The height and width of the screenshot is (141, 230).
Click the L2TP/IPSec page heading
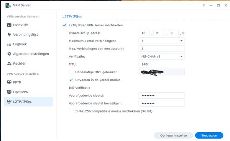pyautogui.click(x=72, y=16)
